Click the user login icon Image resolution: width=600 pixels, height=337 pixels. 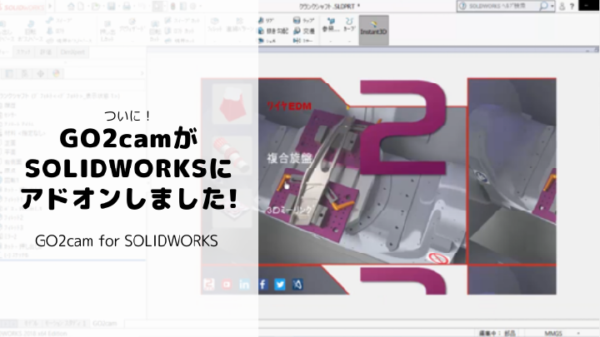click(562, 6)
